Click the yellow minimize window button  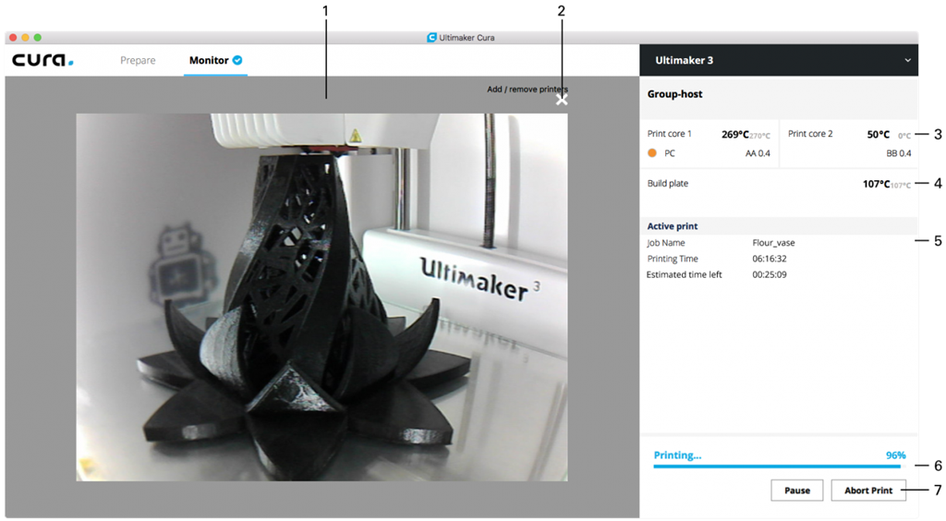25,37
